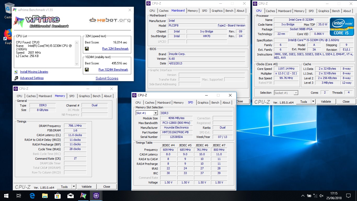Viewport: 357px width, 201px height.
Task: Switch to wPrime on the taskbar
Action: (83, 196)
